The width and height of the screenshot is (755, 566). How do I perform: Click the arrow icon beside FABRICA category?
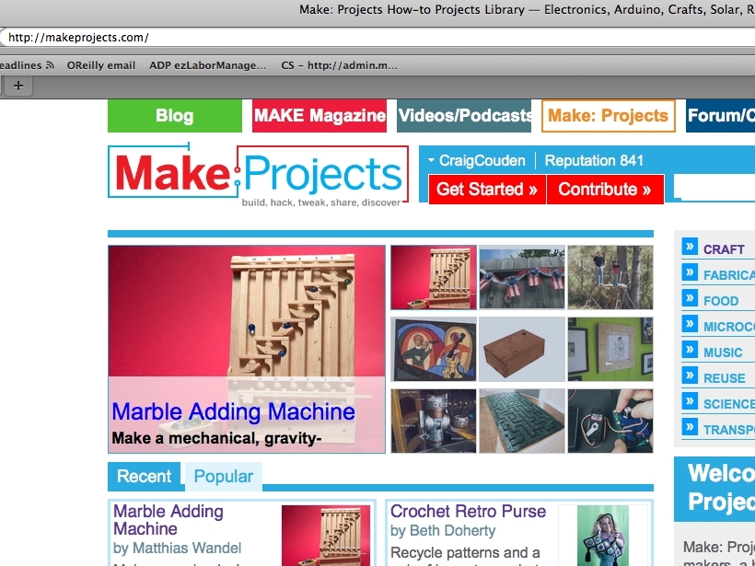coord(690,273)
